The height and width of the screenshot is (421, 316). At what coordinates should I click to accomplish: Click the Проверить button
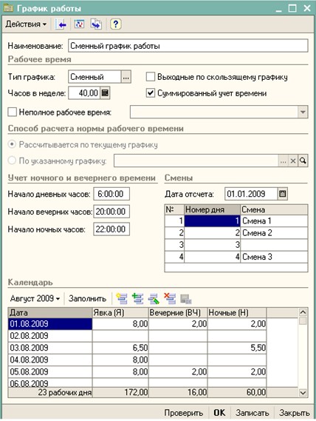tap(184, 413)
